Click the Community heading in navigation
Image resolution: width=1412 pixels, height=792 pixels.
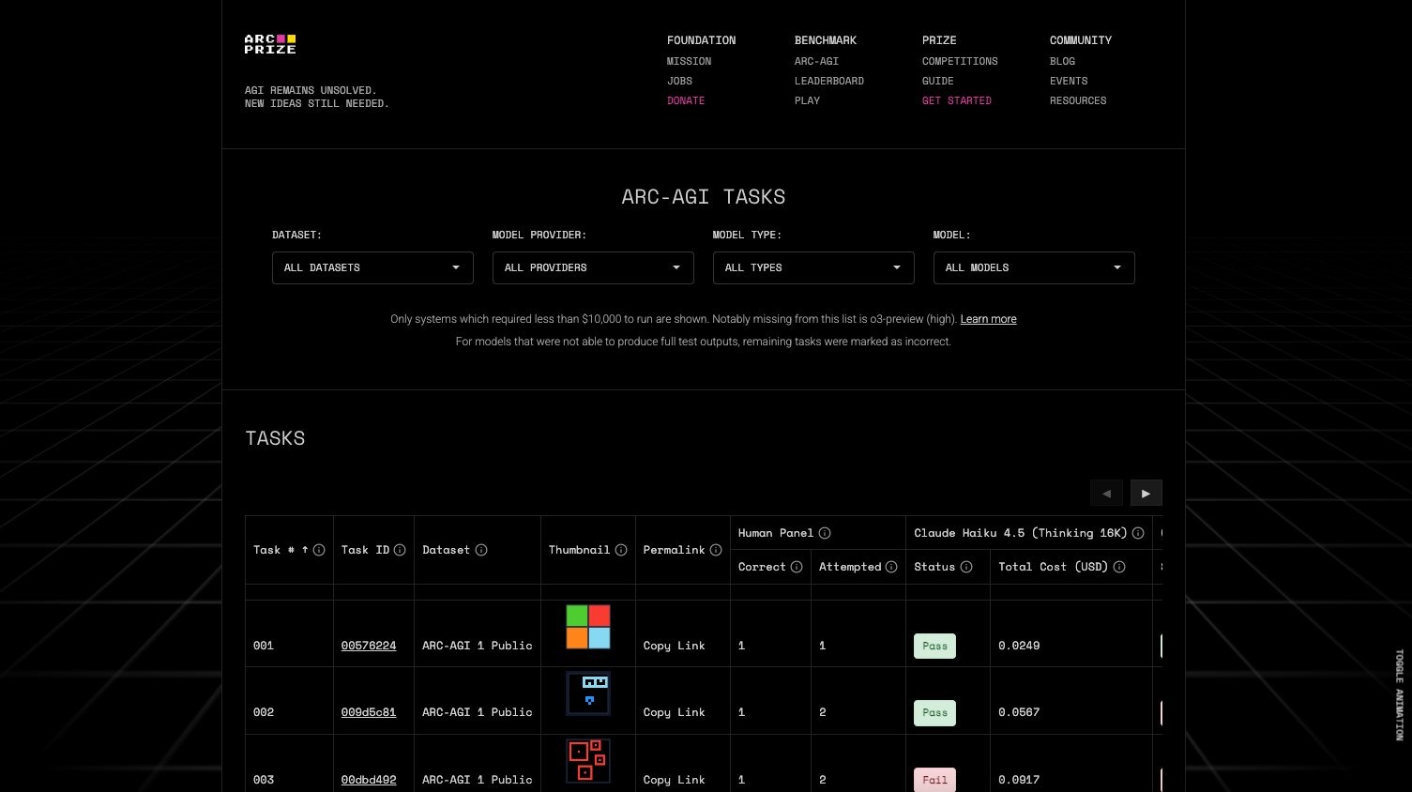1081,40
